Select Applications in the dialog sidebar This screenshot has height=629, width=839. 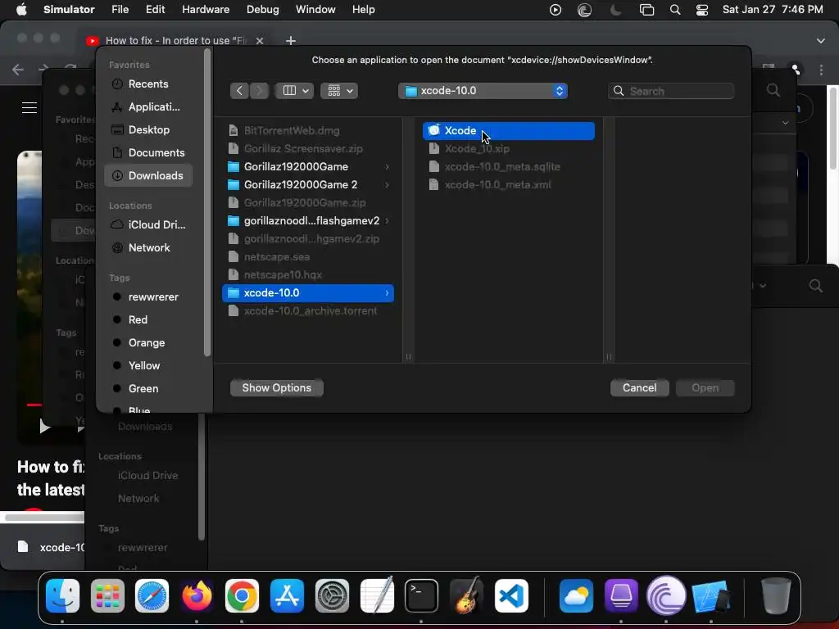pyautogui.click(x=148, y=107)
